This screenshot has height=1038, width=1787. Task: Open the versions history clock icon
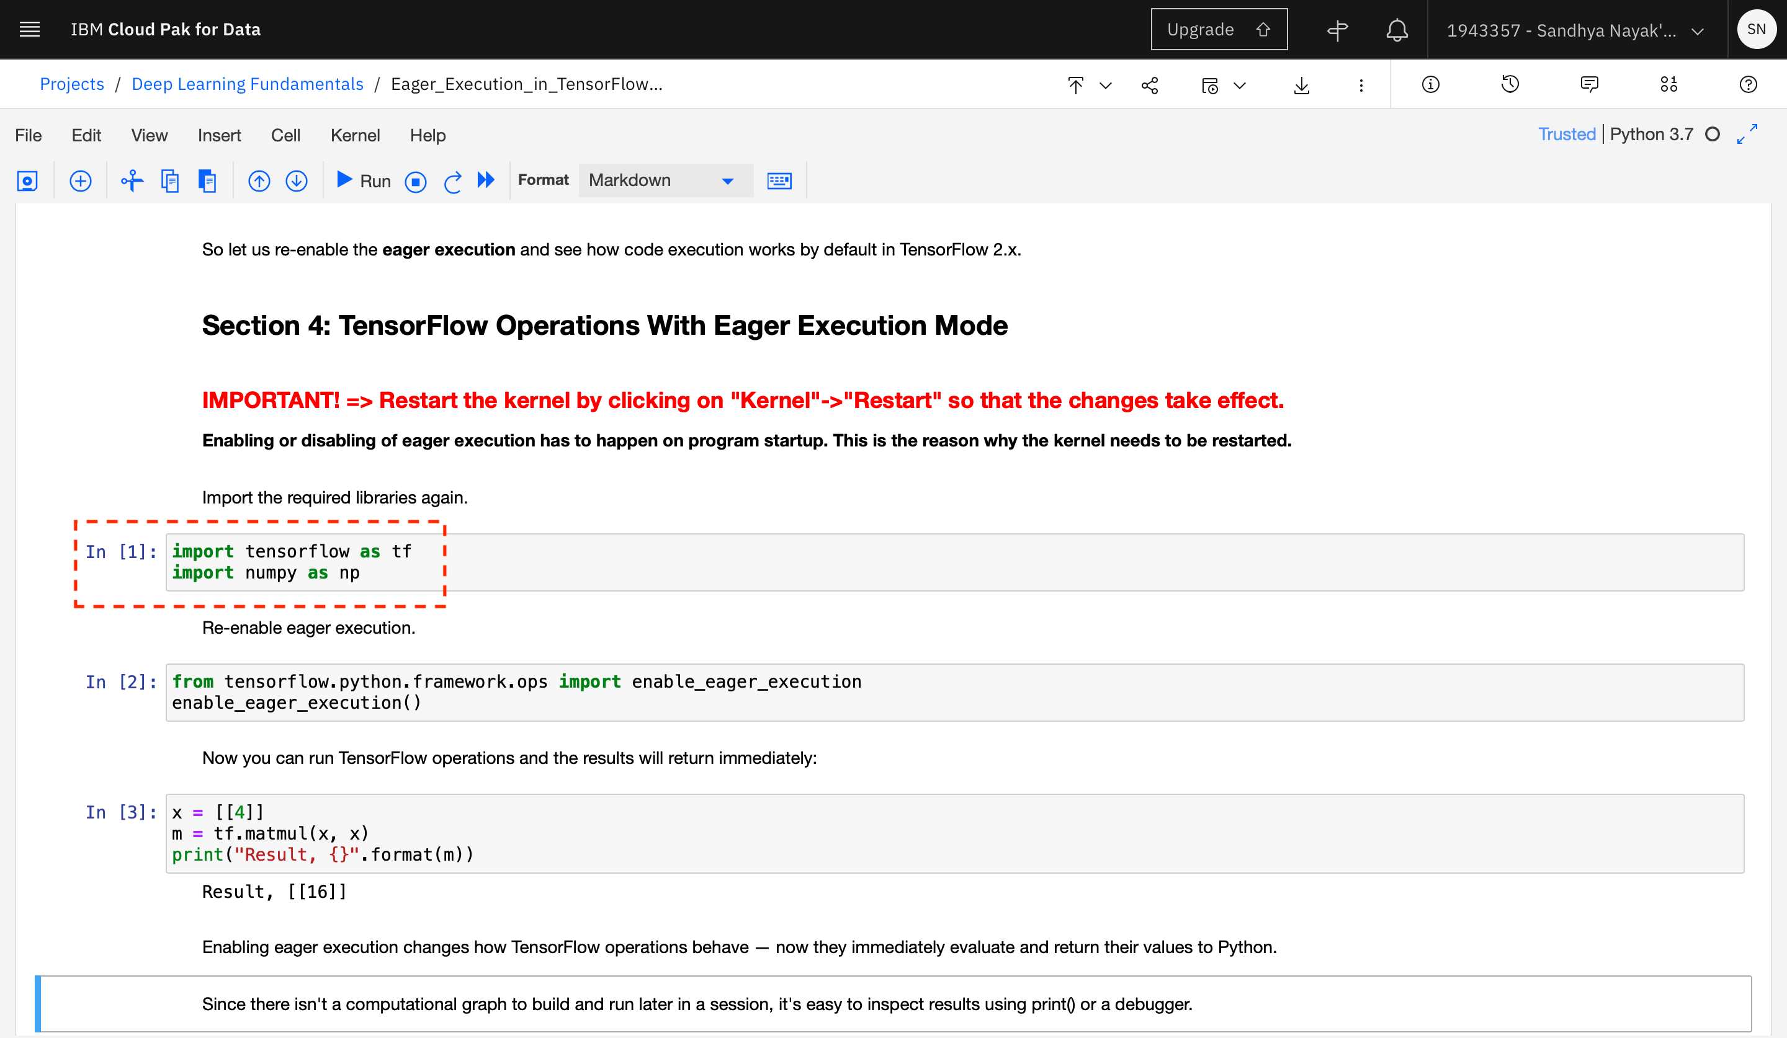tap(1510, 84)
